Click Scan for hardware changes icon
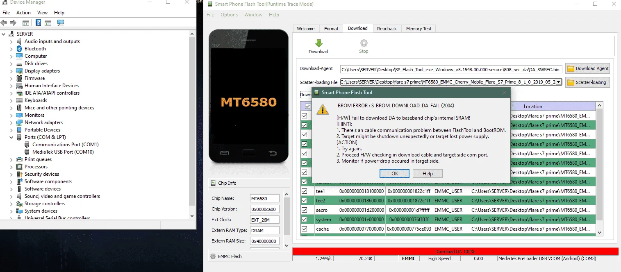The height and width of the screenshot is (272, 621). pos(61,23)
